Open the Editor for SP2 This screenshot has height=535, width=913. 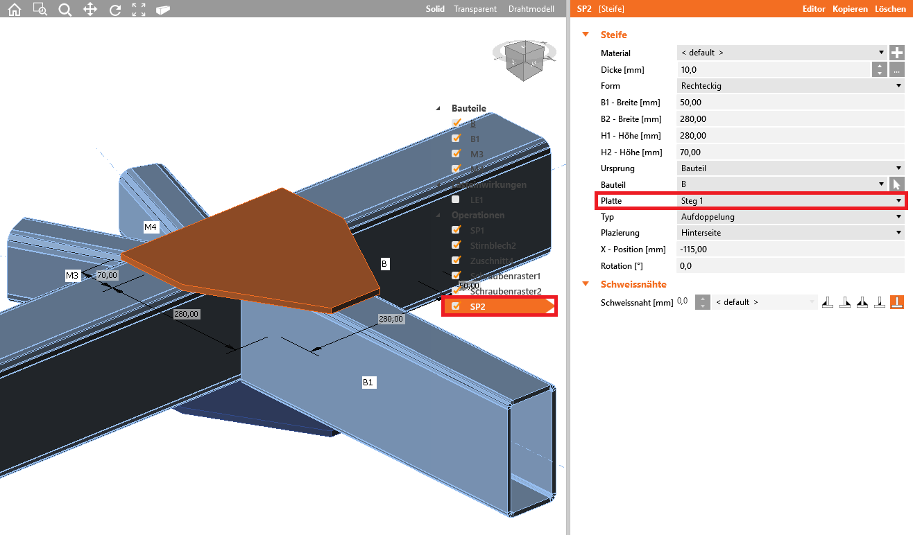coord(814,9)
